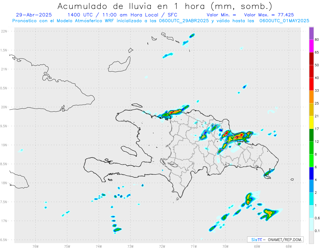Viewport: 324px width, 250px height.
Task: Click the purple swatch above the 80 mark
Action: (x=311, y=33)
